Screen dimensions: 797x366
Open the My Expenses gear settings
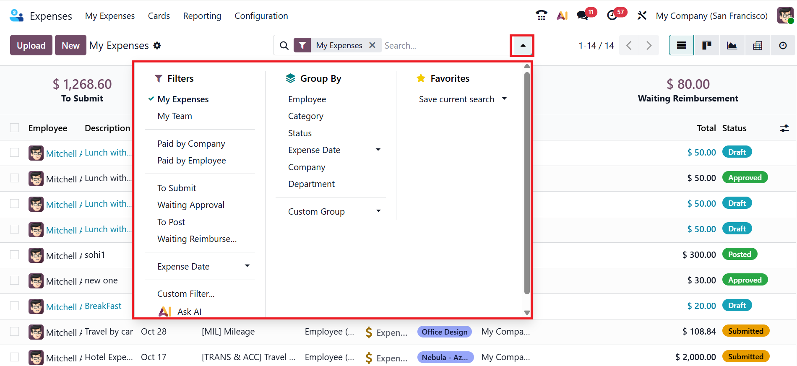[x=157, y=45]
